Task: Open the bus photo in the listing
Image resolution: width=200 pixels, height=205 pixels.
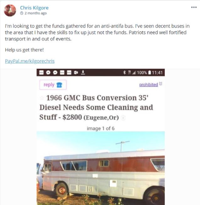Action: click(x=101, y=168)
